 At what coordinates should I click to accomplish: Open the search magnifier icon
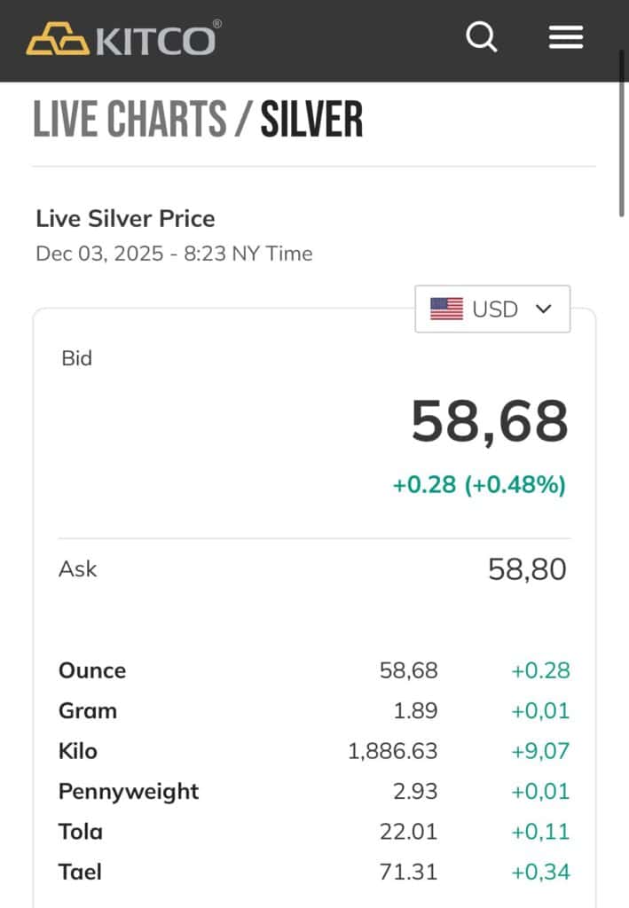(482, 38)
